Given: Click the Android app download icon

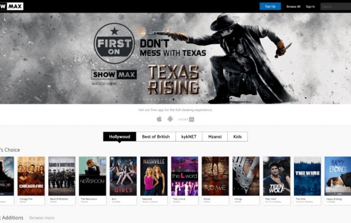Looking at the screenshot, I should pyautogui.click(x=170, y=119).
